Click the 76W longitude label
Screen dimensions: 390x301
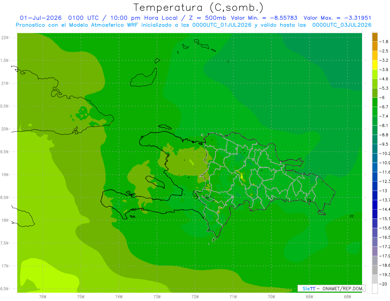43,296
